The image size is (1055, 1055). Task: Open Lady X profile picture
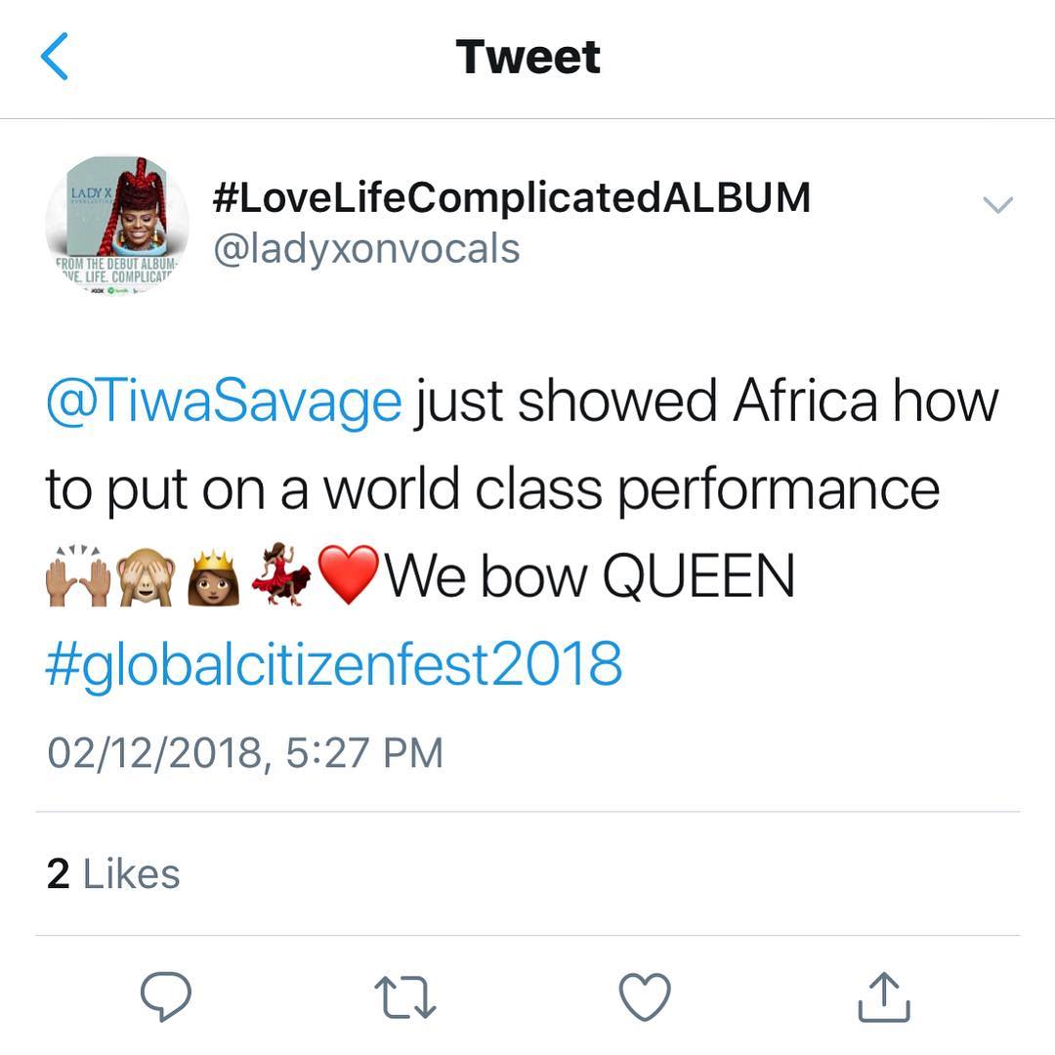[x=117, y=226]
